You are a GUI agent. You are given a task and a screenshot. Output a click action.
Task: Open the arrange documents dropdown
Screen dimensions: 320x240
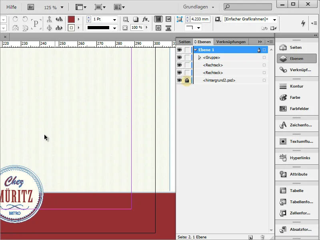coord(119,7)
